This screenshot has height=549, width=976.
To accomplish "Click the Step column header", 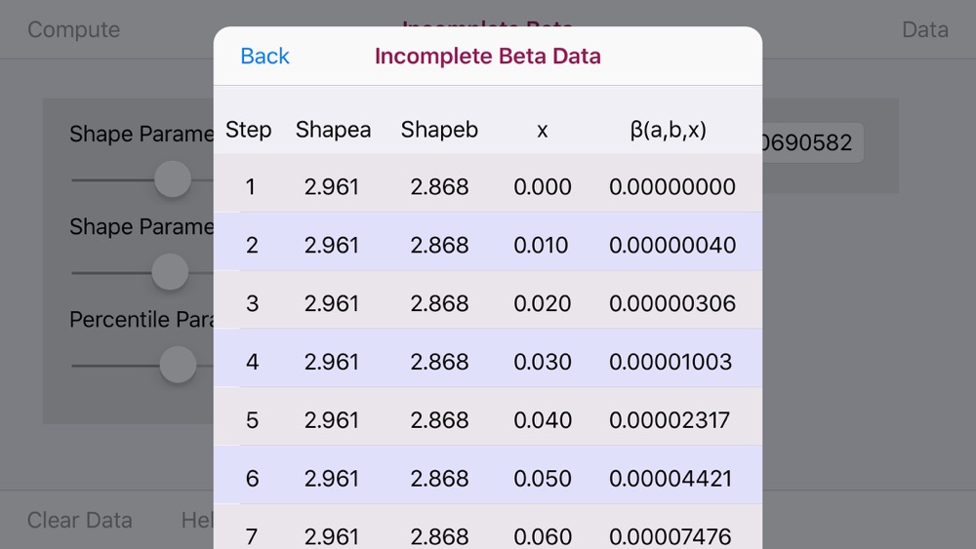I will click(x=248, y=130).
